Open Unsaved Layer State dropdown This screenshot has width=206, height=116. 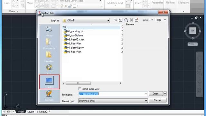click(x=100, y=1)
